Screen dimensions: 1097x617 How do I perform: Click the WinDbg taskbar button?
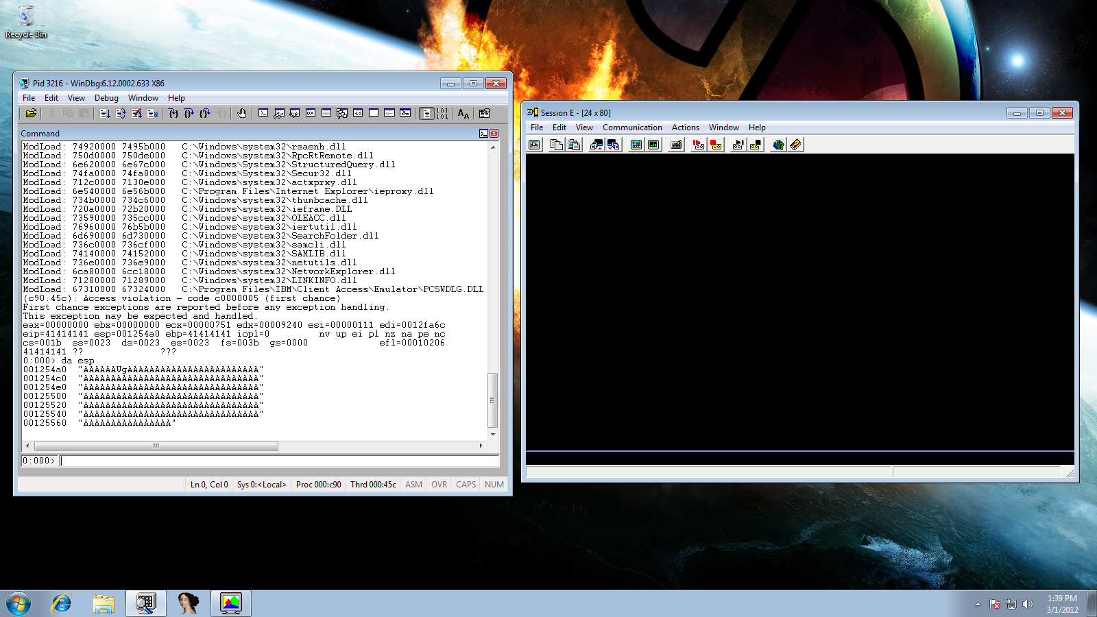(x=145, y=603)
